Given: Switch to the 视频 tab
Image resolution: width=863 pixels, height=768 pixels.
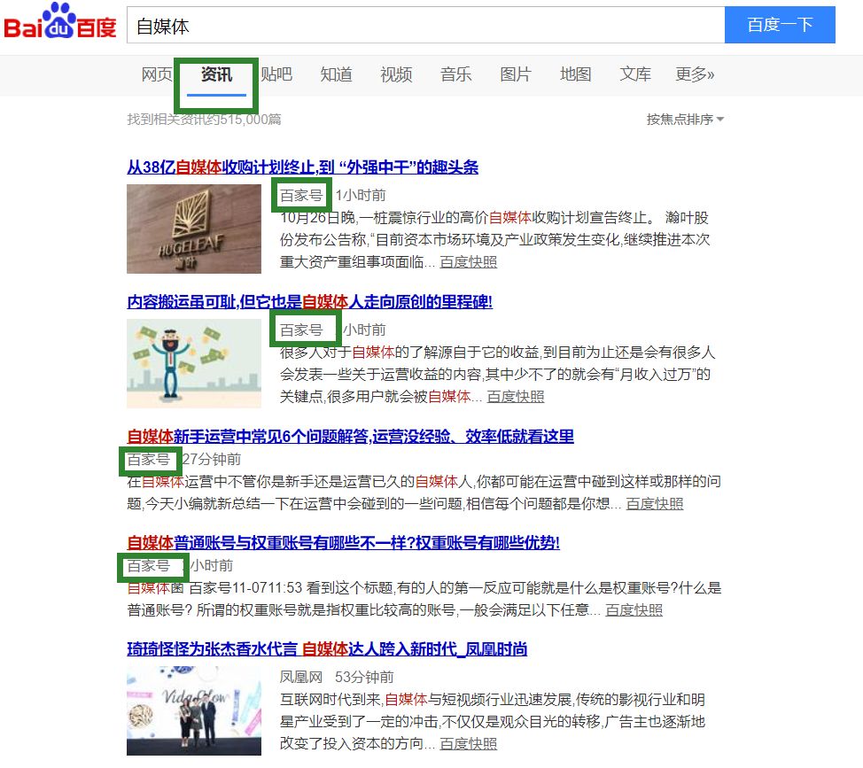Looking at the screenshot, I should point(396,74).
